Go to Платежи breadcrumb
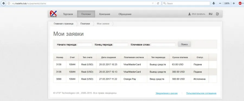The height and width of the screenshot is (101, 244). coord(85,24)
